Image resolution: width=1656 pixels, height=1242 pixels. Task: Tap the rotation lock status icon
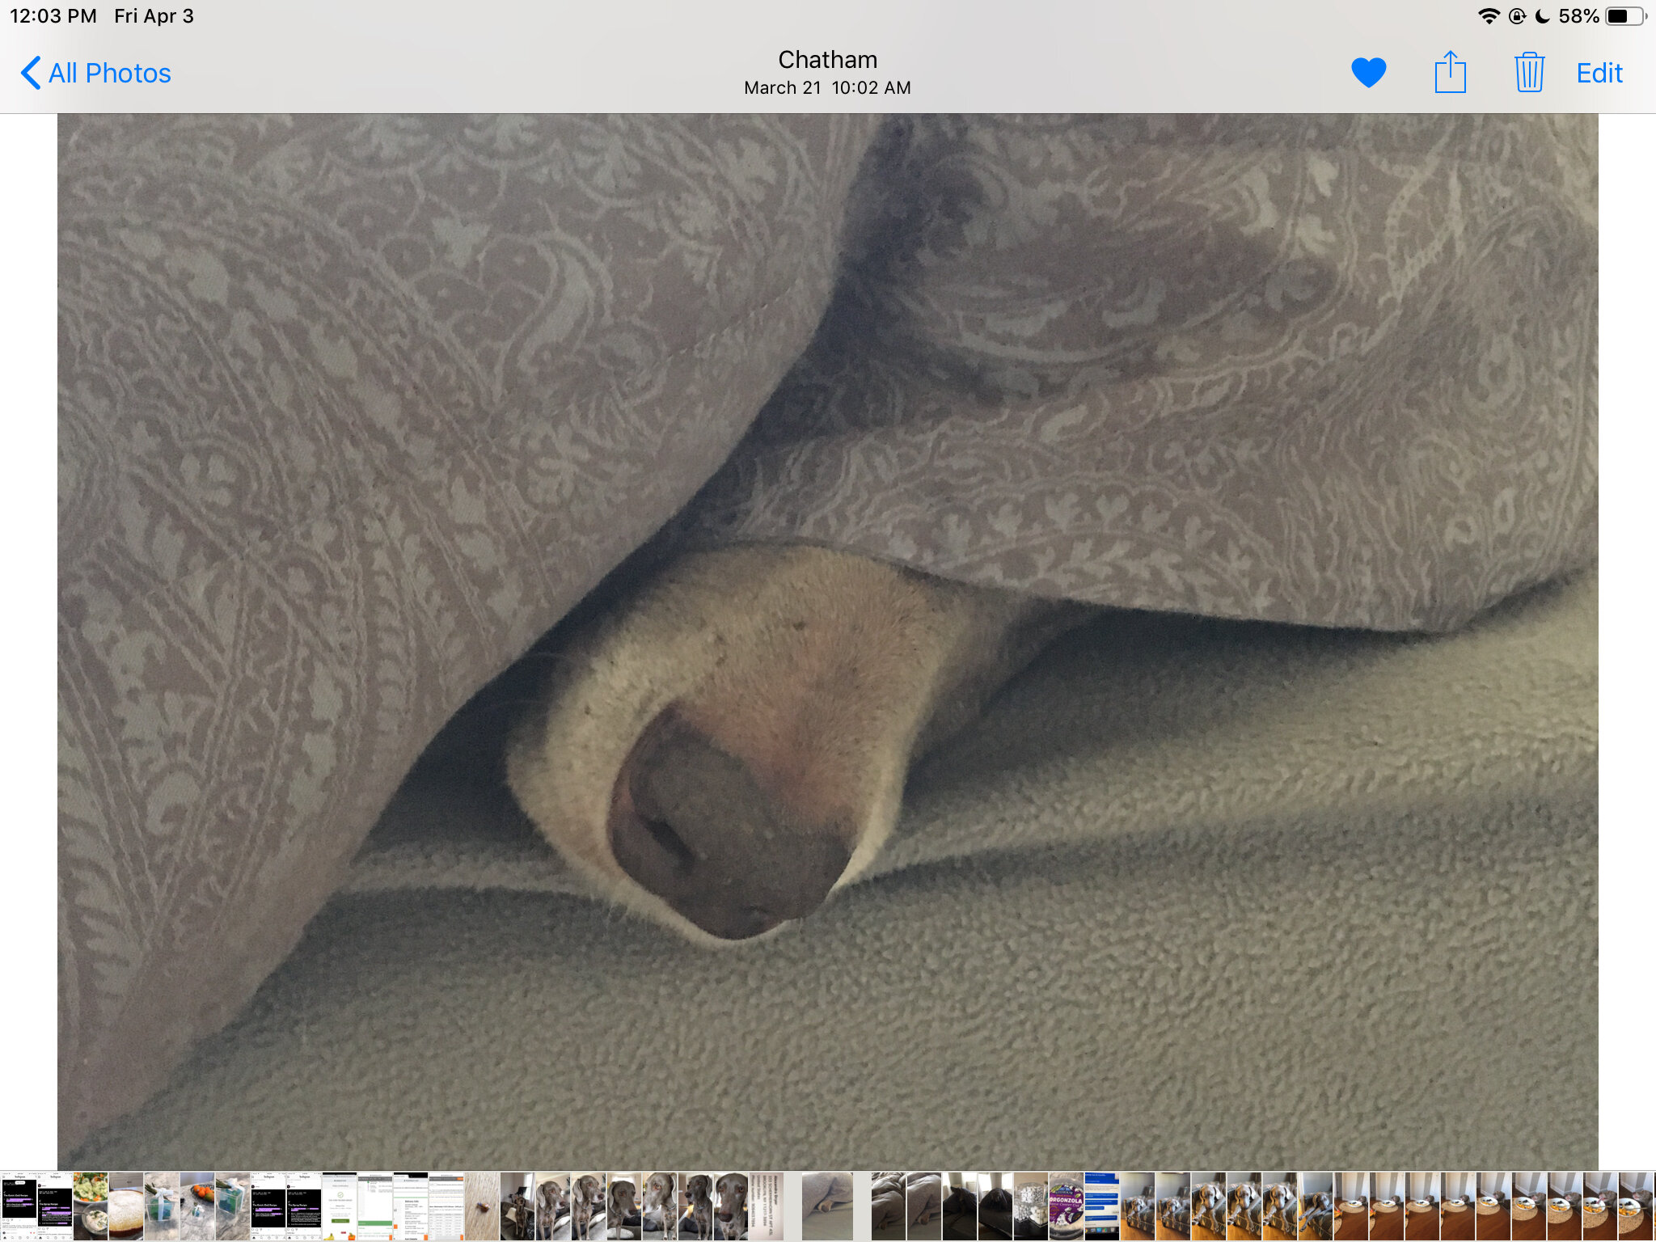click(1518, 16)
